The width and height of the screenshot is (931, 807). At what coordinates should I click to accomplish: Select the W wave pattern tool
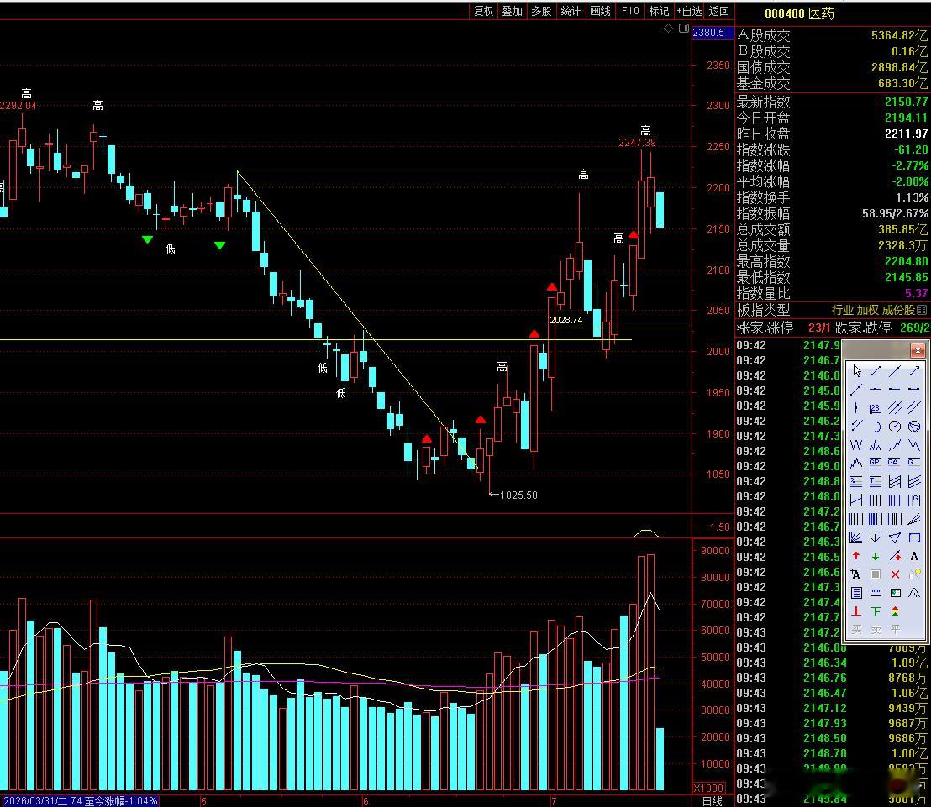click(856, 445)
